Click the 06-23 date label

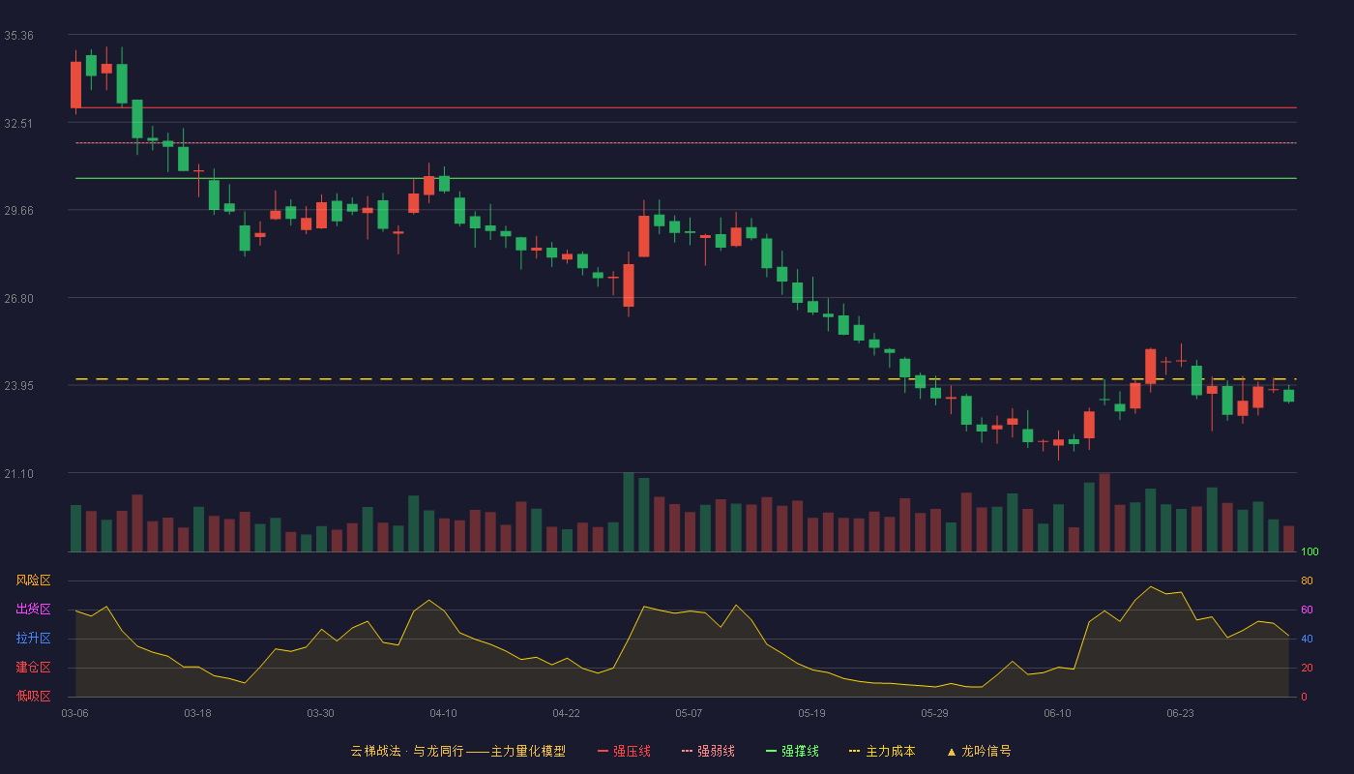click(x=1180, y=713)
